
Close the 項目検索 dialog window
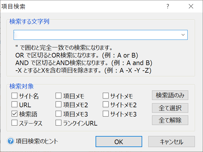pyautogui.click(x=191, y=6)
